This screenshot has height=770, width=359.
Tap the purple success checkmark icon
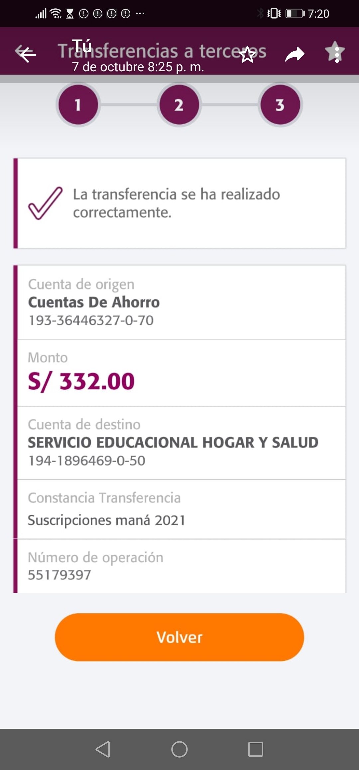pos(45,203)
